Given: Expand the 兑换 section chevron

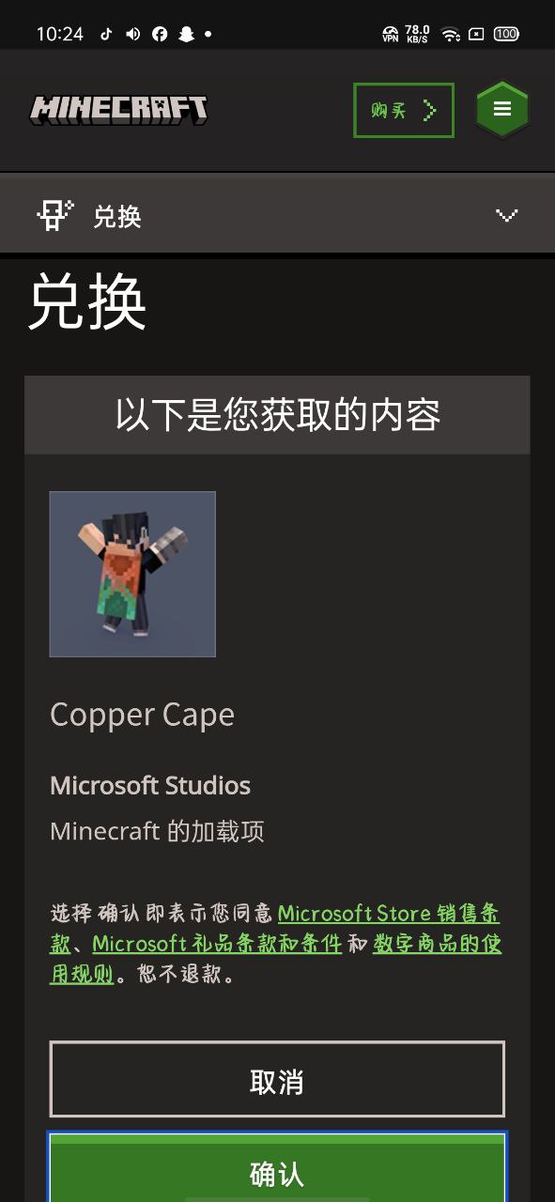Looking at the screenshot, I should [x=507, y=215].
